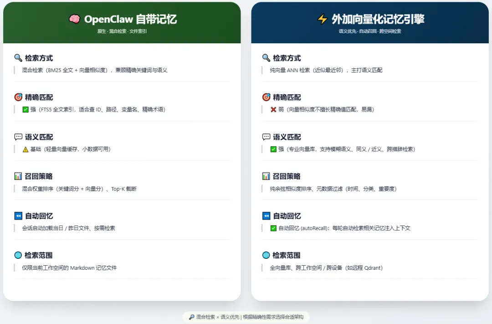This screenshot has height=324, width=492.
Task: Click the 语义匹配 heading in the 外加向量化 card
Action: pyautogui.click(x=287, y=137)
